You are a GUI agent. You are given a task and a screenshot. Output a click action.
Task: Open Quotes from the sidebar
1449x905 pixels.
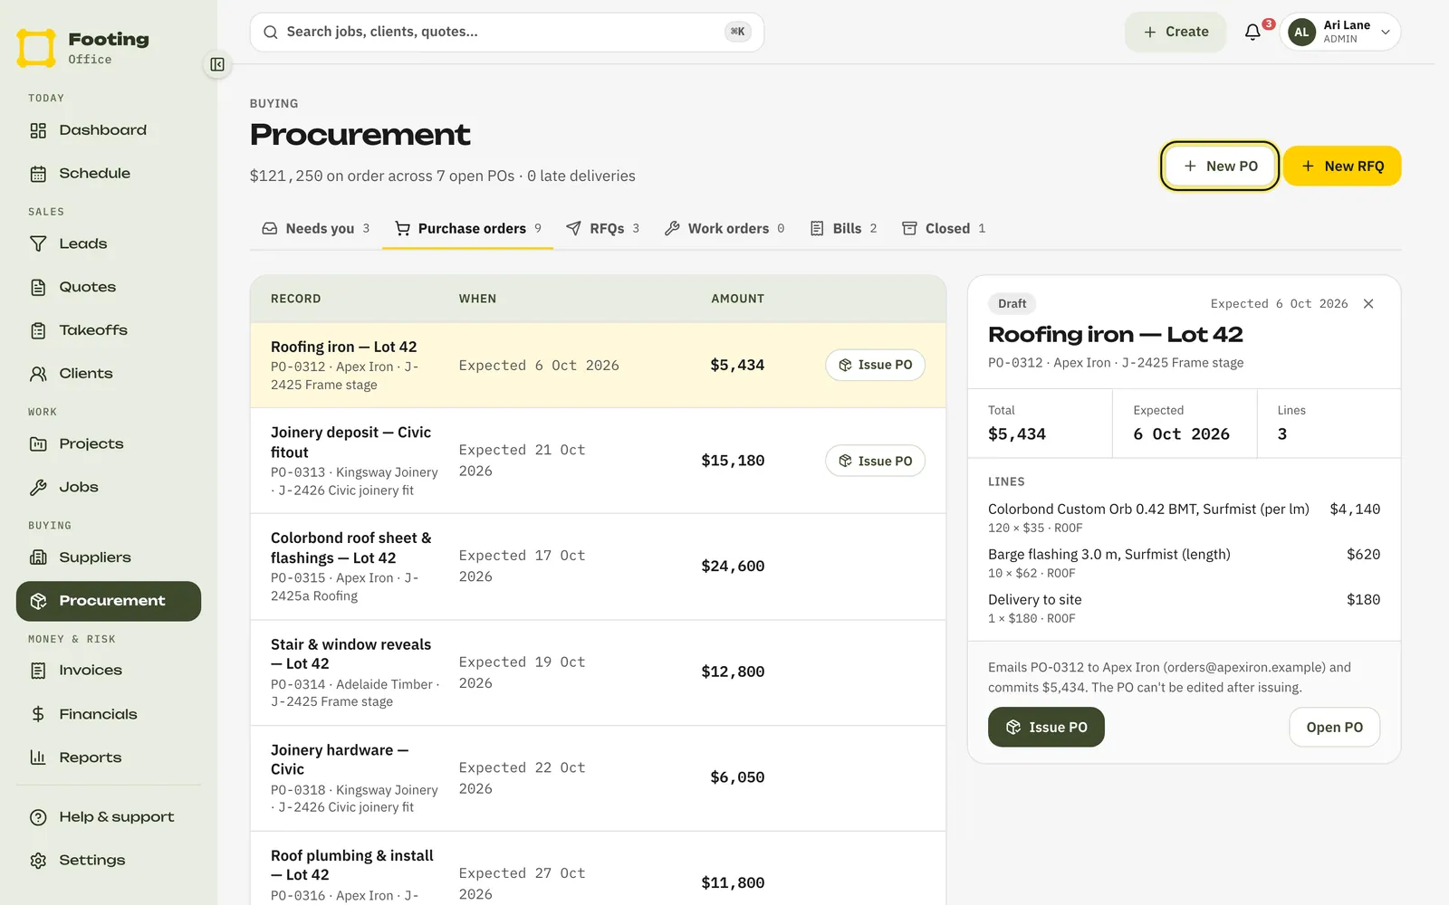(x=109, y=287)
